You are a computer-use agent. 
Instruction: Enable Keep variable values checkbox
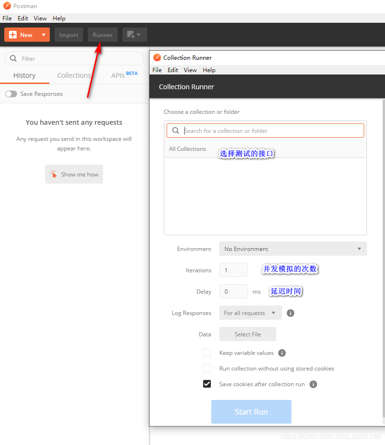pos(207,353)
